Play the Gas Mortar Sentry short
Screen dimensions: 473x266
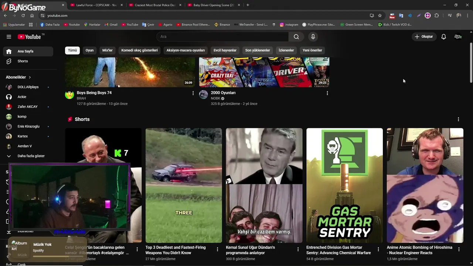coord(344,185)
